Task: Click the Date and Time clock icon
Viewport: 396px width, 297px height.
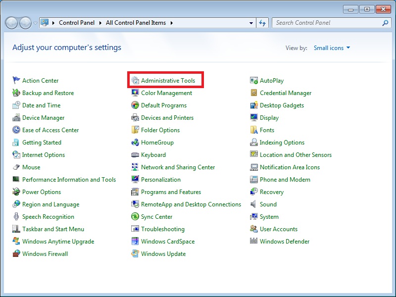Action: pyautogui.click(x=16, y=105)
